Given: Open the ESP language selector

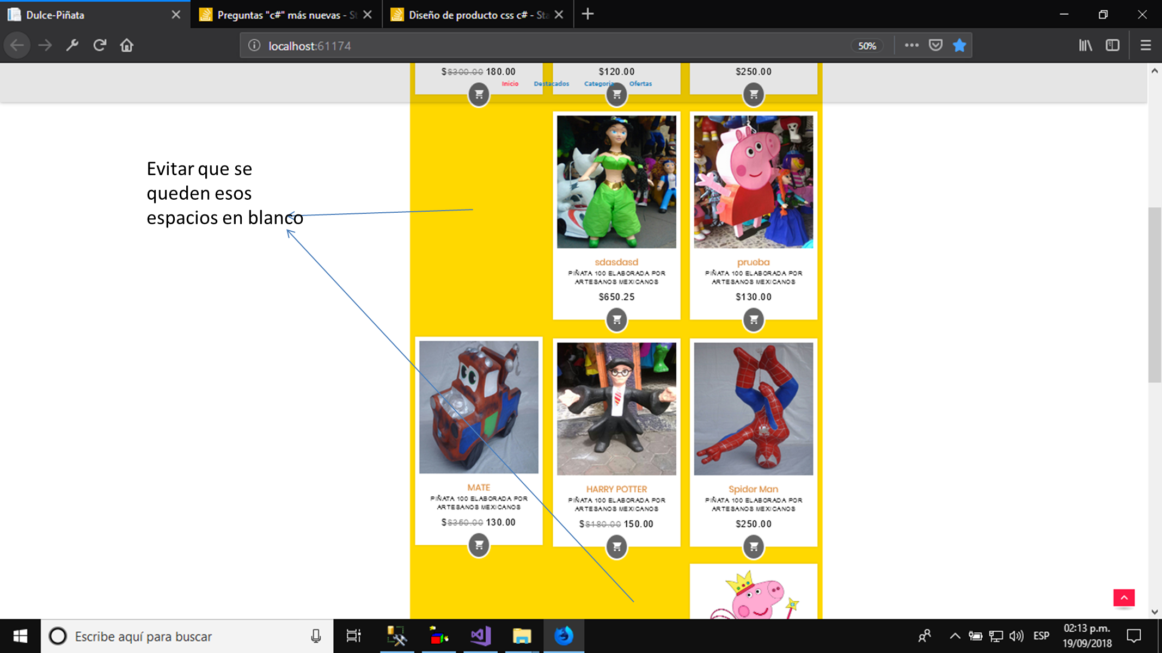Looking at the screenshot, I should point(1041,636).
